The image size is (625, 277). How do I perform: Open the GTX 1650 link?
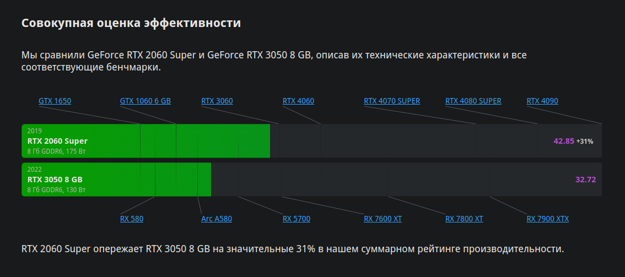click(x=55, y=101)
